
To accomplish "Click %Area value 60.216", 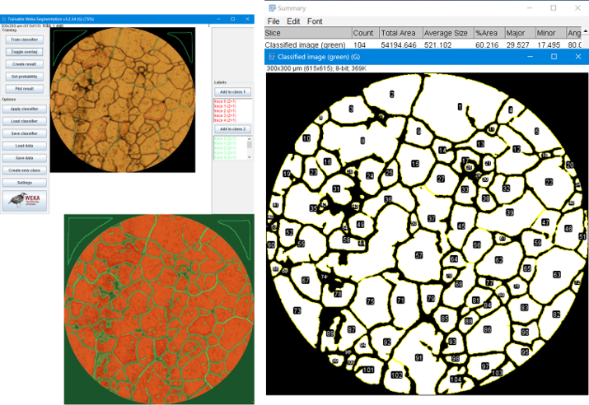I will pyautogui.click(x=487, y=45).
